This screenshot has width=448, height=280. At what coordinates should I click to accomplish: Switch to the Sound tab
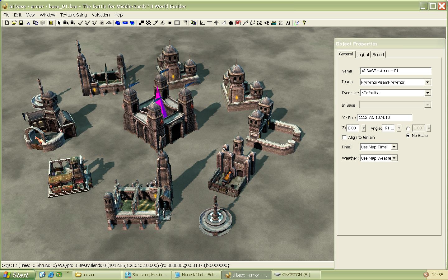[x=378, y=54]
